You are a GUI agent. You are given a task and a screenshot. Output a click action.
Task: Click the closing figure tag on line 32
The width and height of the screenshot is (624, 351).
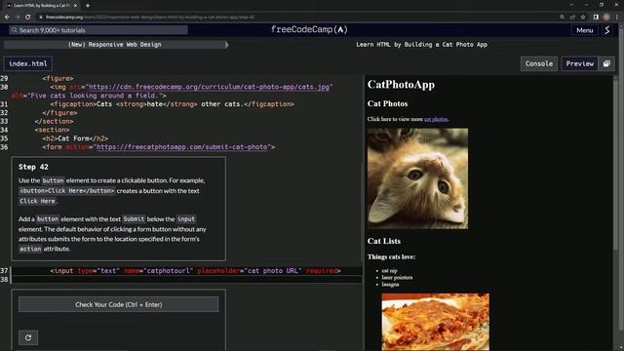tap(59, 113)
